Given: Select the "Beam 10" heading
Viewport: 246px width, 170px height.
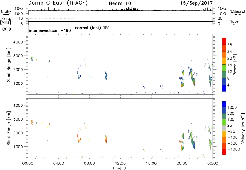Looking at the screenshot, I should (x=120, y=3).
